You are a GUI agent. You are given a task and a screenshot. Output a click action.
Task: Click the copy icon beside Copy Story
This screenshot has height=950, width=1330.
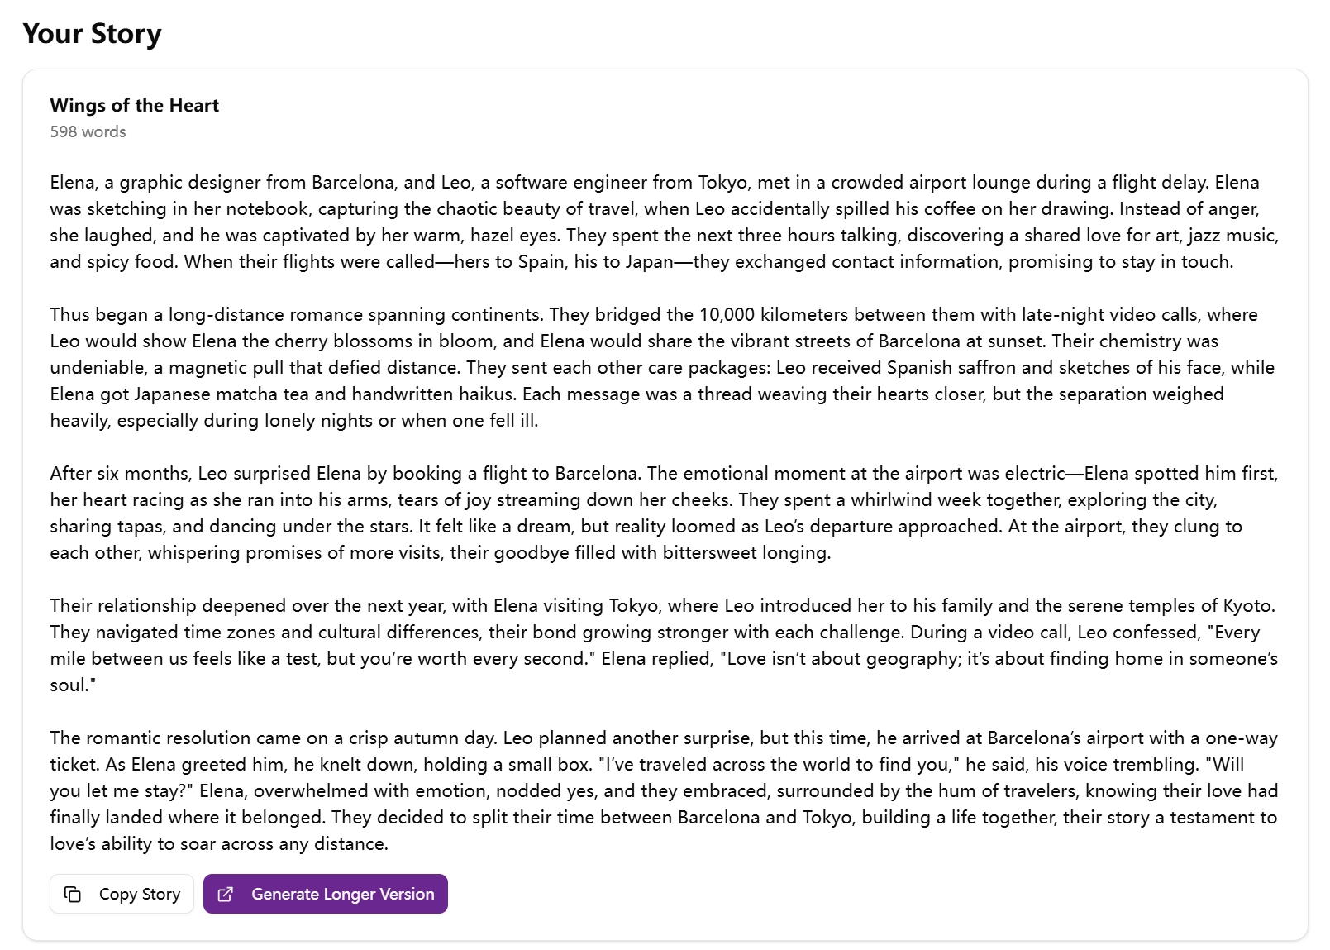point(73,894)
